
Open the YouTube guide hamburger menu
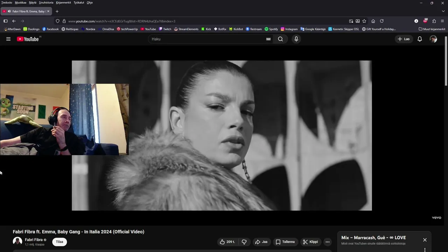click(8, 39)
